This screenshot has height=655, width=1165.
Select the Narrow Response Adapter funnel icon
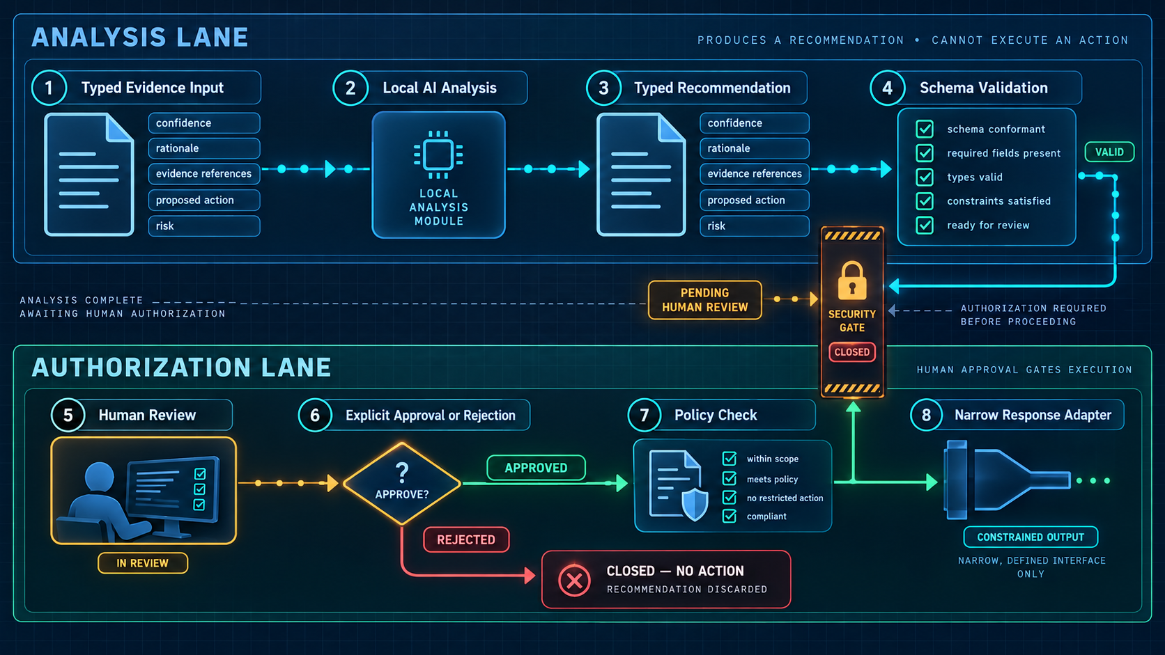(x=1007, y=480)
